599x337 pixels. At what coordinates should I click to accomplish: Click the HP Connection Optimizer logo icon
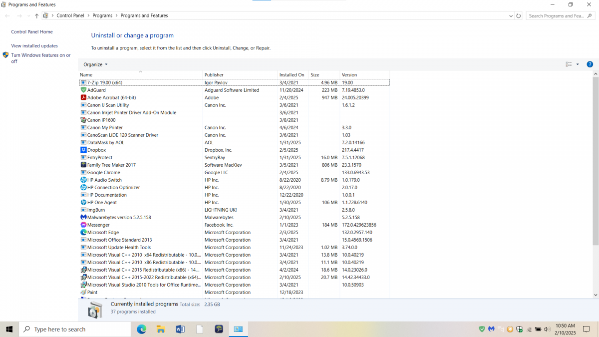(x=83, y=187)
